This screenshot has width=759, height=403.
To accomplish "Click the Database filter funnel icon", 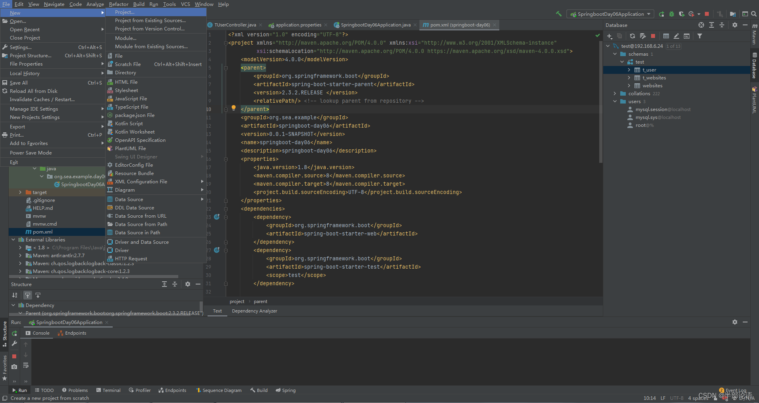I will pyautogui.click(x=700, y=36).
